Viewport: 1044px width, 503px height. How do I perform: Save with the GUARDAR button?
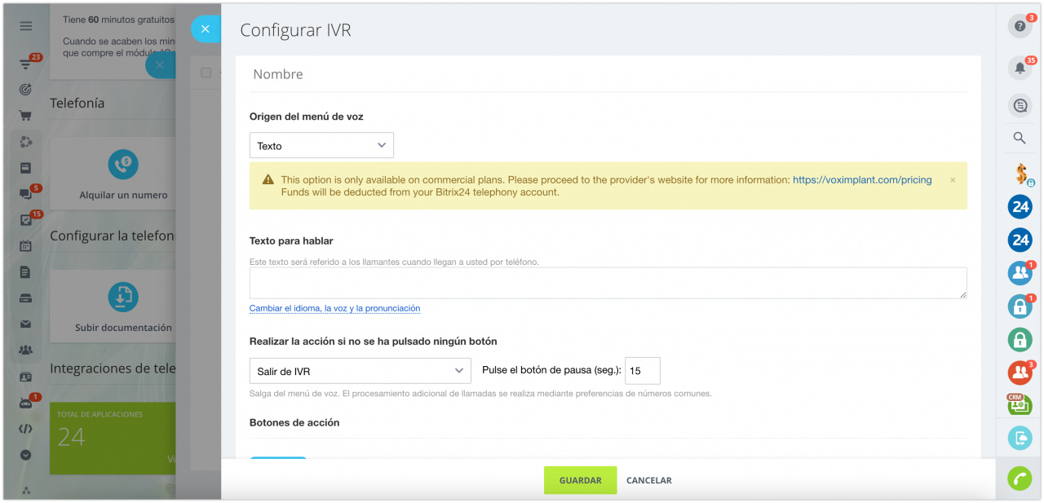click(x=581, y=480)
